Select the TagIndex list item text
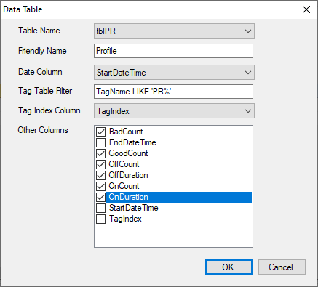The image size is (318, 287). click(125, 219)
